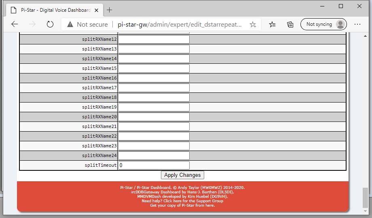Click the address bar URL
The width and height of the screenshot is (372, 218).
coord(180,24)
